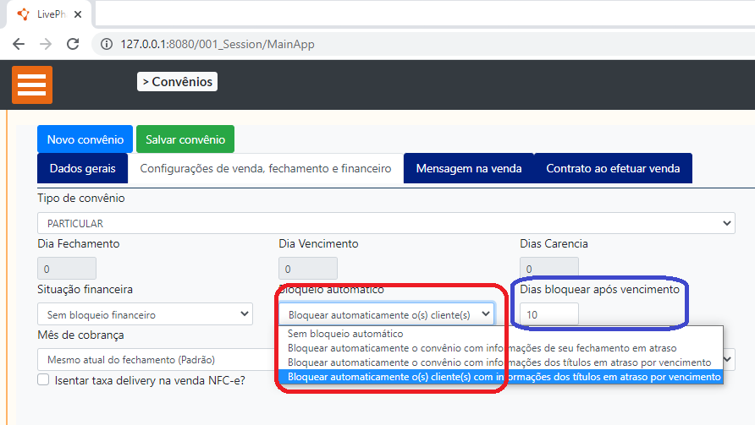
Task: Click the Salvar convênio button
Action: pyautogui.click(x=185, y=139)
